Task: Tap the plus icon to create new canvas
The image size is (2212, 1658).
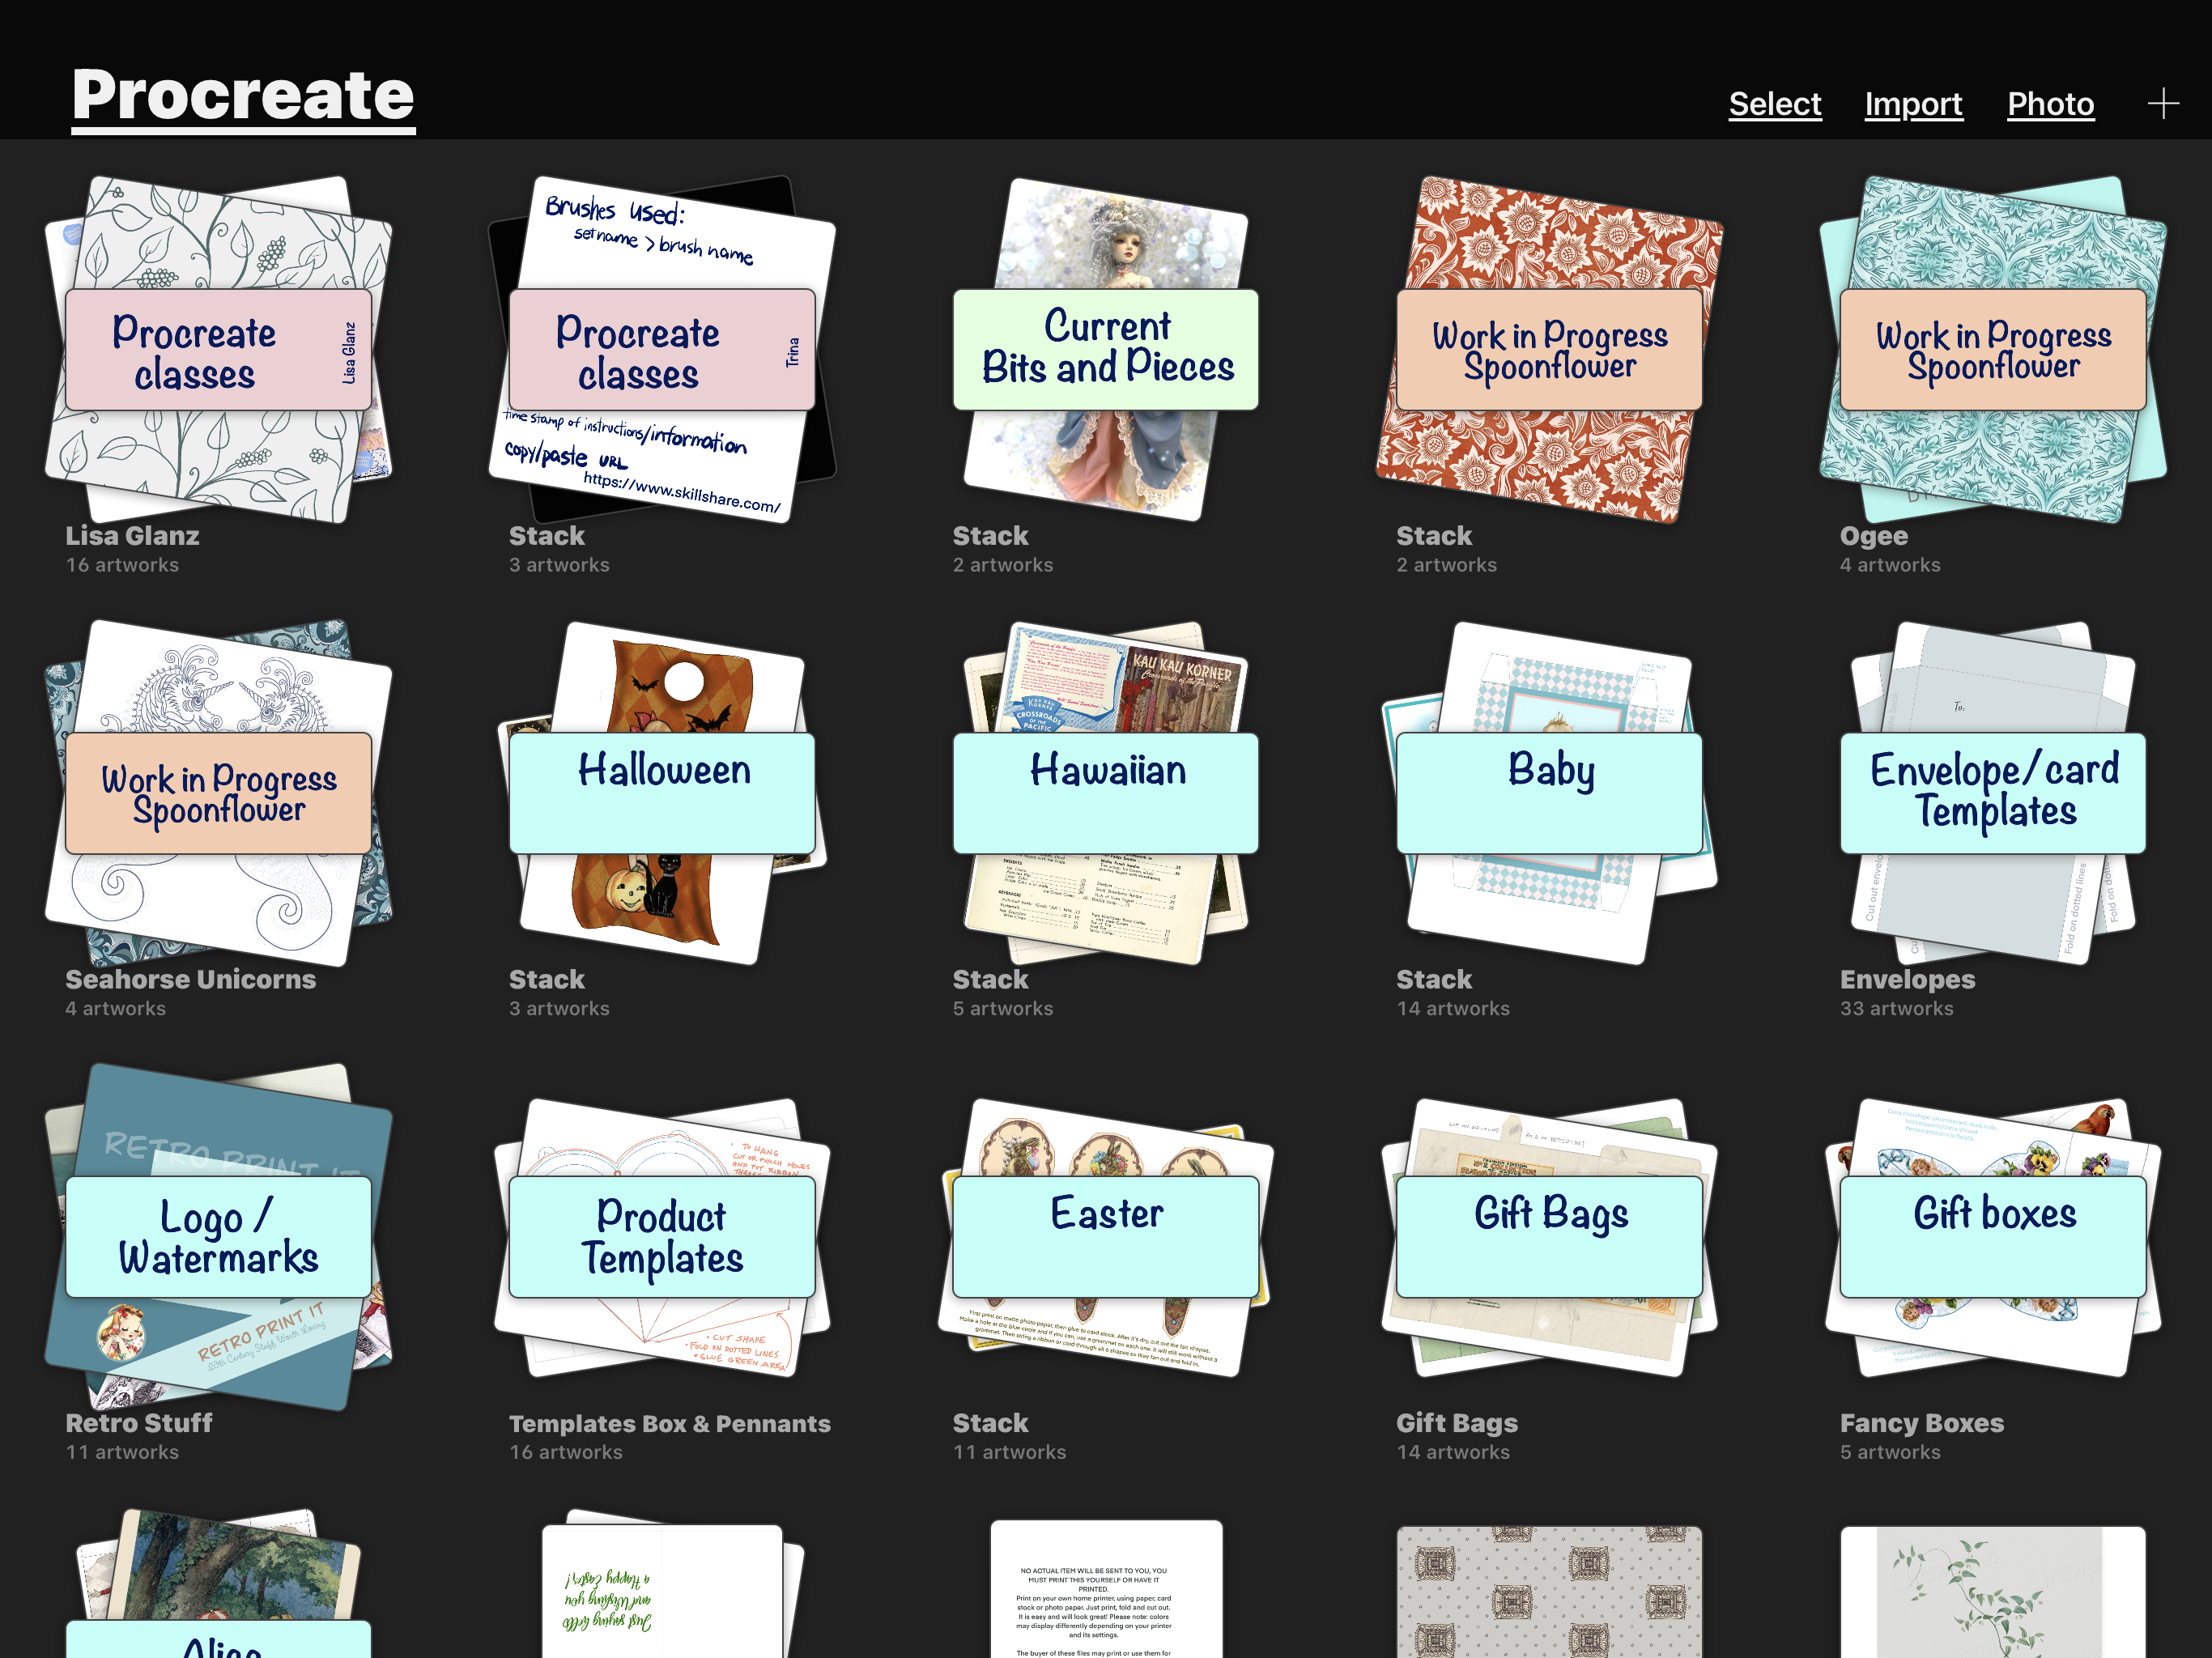Action: pos(2162,103)
